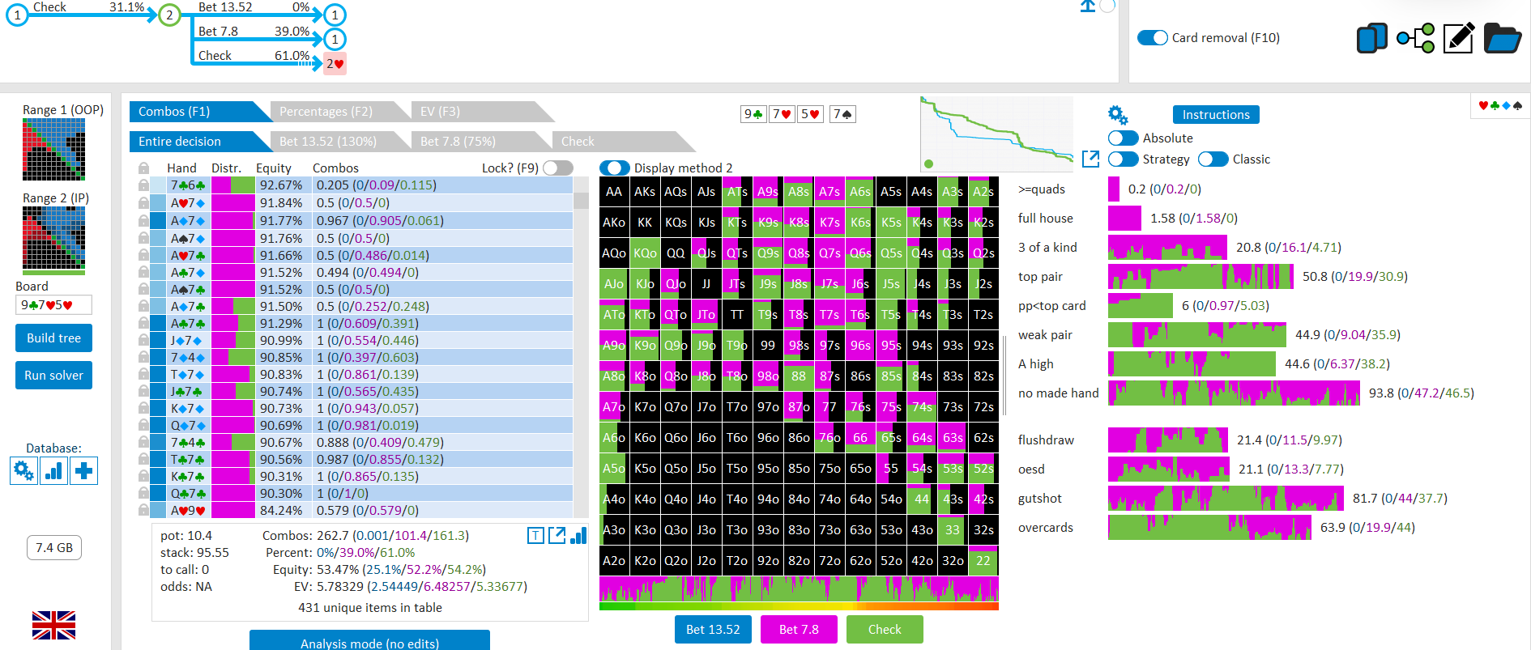Toggle Display method 2 switch
This screenshot has width=1531, height=650.
[x=615, y=168]
